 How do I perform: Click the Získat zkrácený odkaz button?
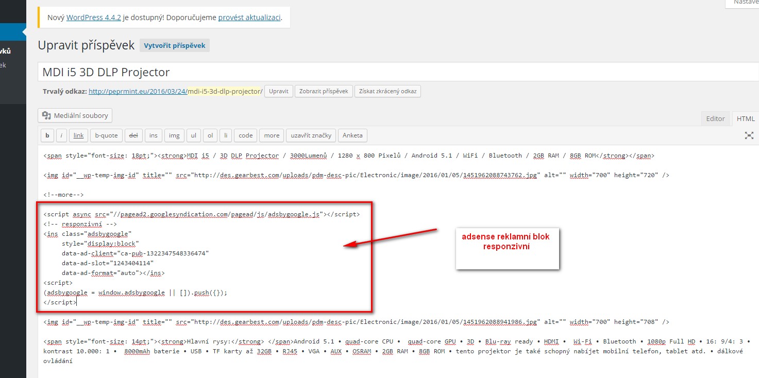pos(388,91)
